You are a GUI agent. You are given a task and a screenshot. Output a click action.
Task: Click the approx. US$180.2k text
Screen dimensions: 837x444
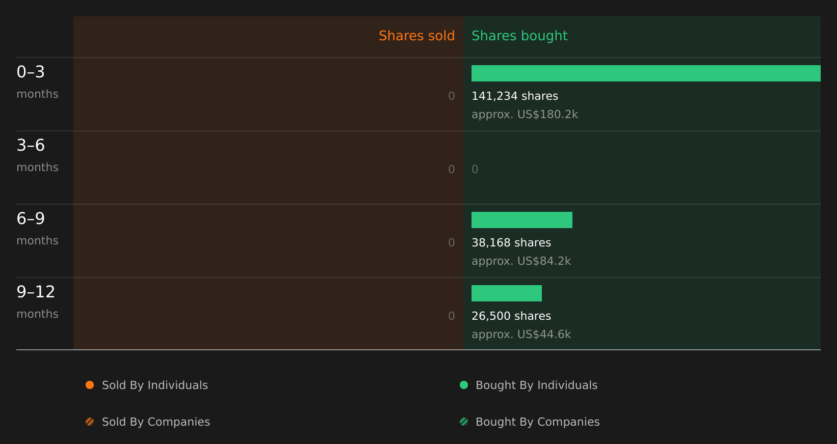pos(525,115)
